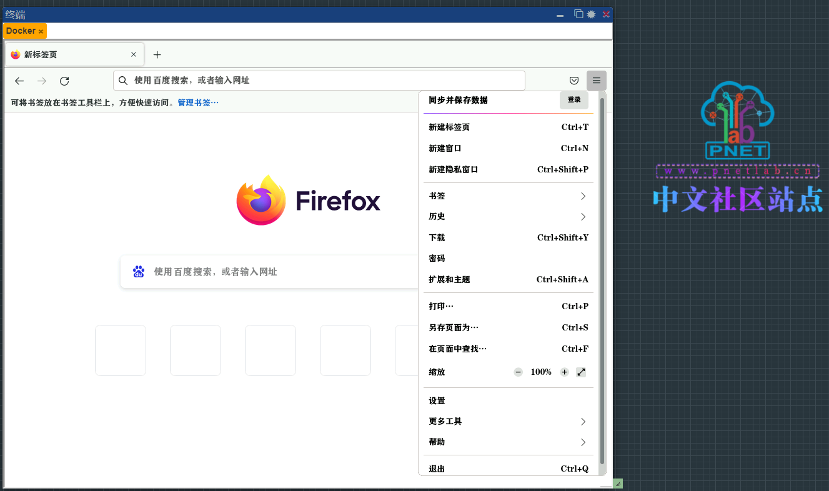Expand the 帮助 submenu
This screenshot has width=829, height=491.
click(509, 442)
